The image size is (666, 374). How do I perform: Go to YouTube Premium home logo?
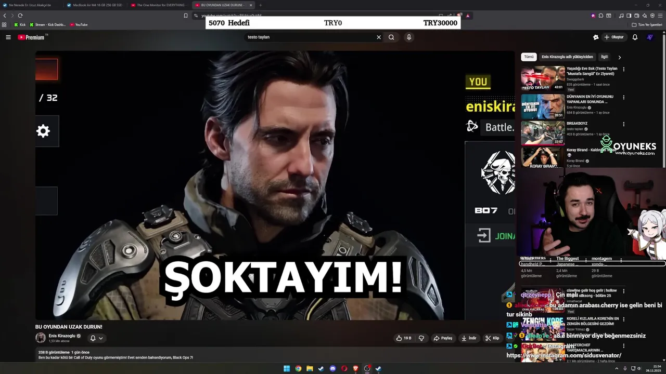32,37
